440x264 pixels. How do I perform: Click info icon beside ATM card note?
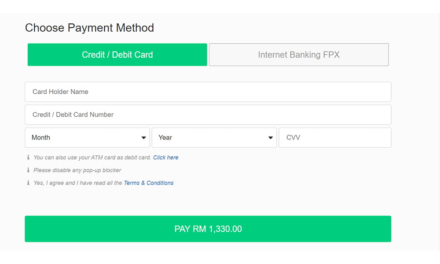coord(28,158)
